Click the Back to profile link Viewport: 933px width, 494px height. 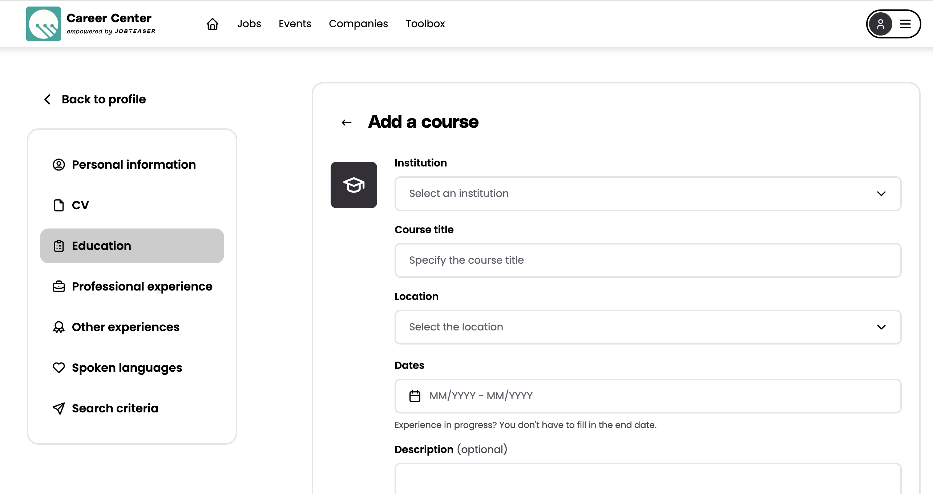[104, 99]
